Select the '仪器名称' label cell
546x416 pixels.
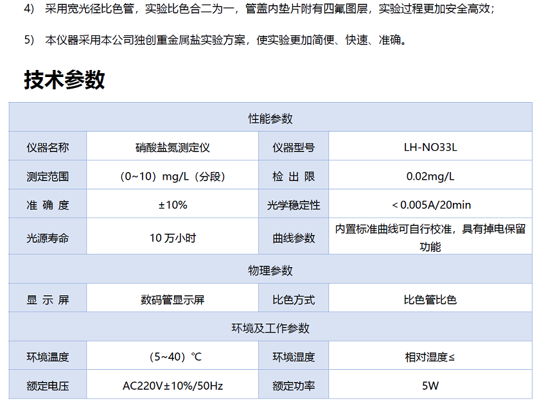pyautogui.click(x=48, y=146)
